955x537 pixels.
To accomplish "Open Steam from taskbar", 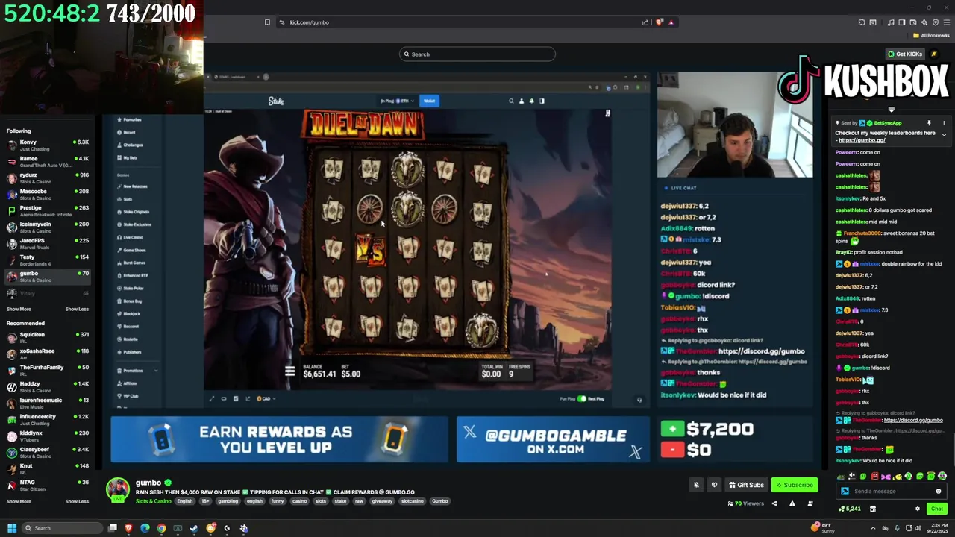I will 194,528.
